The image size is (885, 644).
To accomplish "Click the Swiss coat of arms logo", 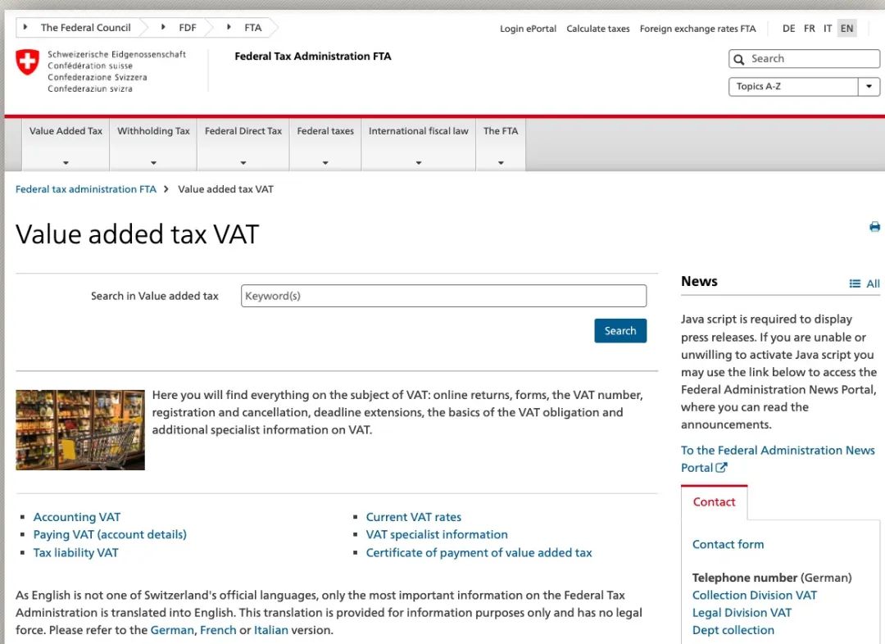I will click(x=28, y=62).
